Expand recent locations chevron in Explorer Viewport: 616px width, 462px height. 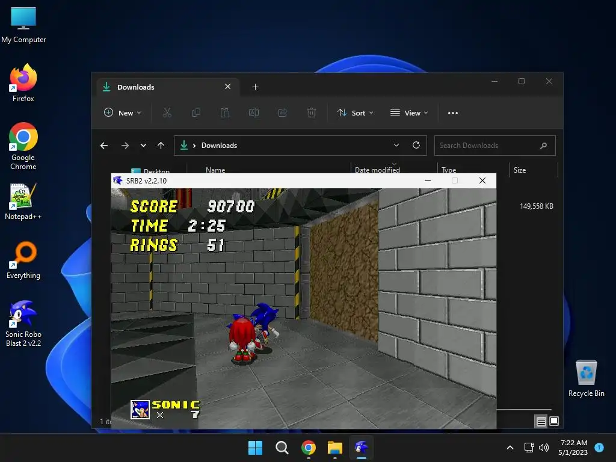pos(143,146)
